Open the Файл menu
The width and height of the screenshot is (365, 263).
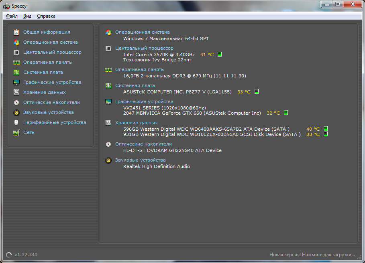click(x=12, y=16)
